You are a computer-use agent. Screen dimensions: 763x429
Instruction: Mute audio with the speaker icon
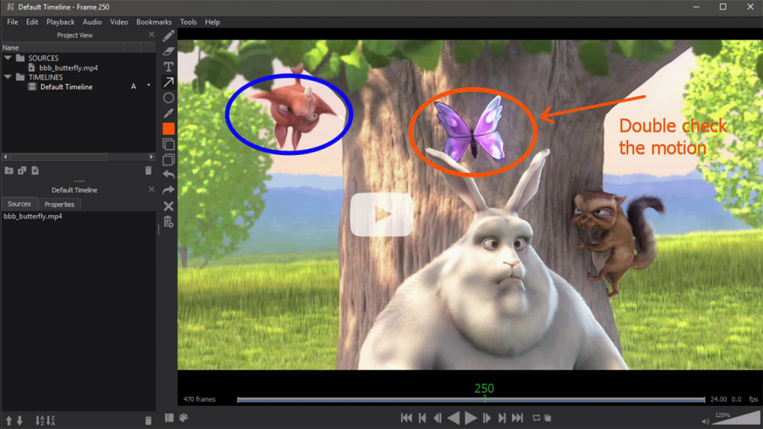[704, 420]
